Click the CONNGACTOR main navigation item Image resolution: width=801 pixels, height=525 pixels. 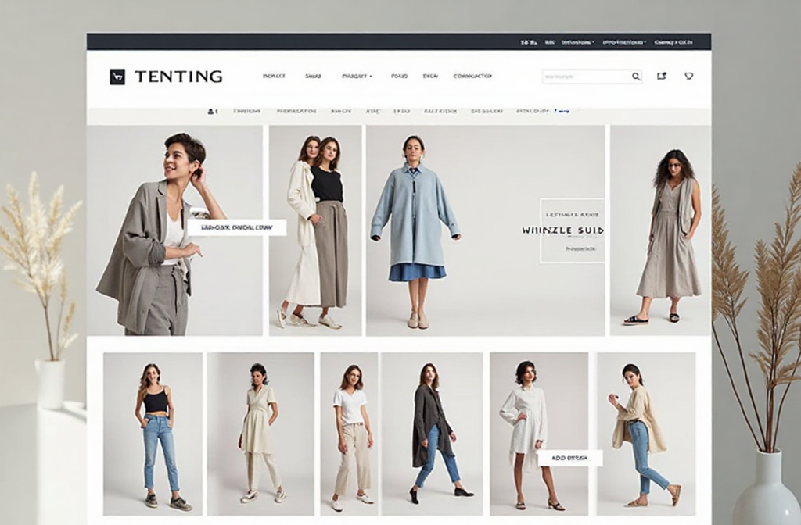click(472, 76)
